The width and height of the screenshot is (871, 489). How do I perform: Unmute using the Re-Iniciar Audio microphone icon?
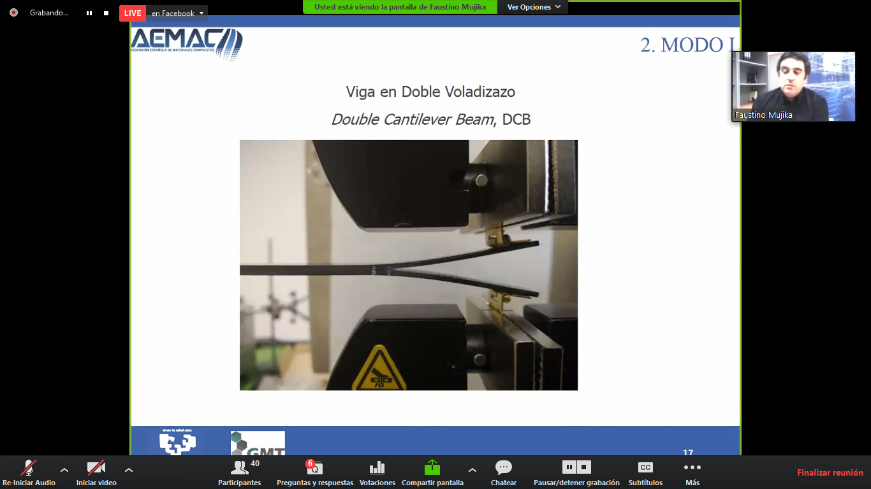[28, 468]
